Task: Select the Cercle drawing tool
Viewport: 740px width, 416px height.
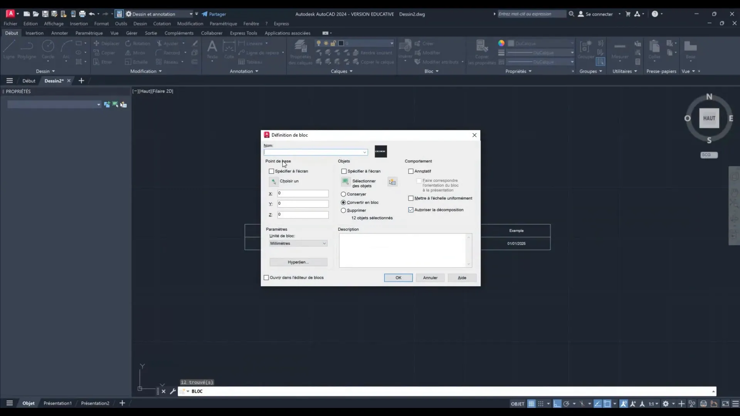Action: coord(48,50)
